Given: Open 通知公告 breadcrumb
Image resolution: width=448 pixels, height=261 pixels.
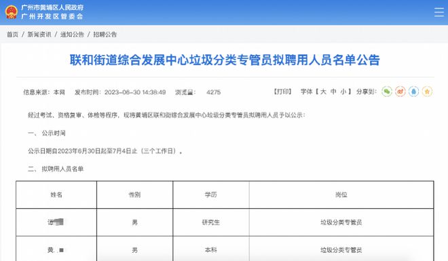Looking at the screenshot, I should [72, 35].
